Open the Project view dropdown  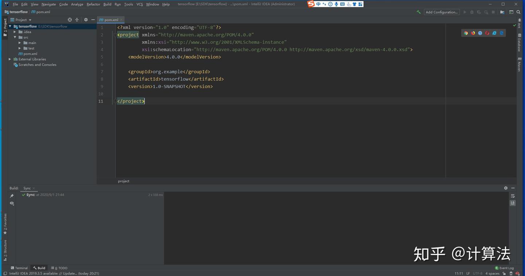21,20
